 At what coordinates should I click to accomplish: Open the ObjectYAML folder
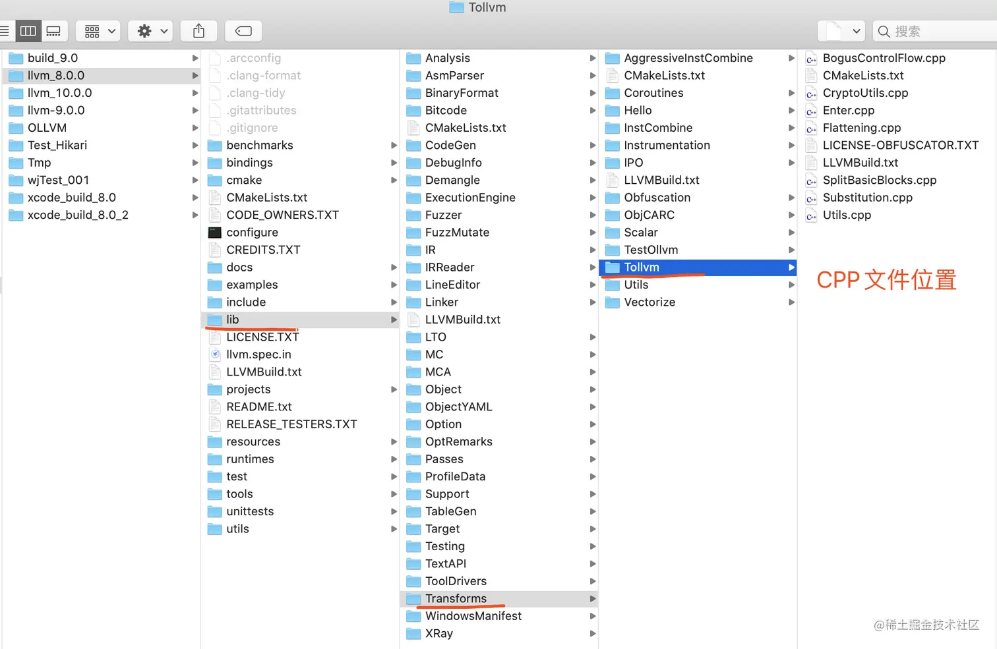point(499,407)
